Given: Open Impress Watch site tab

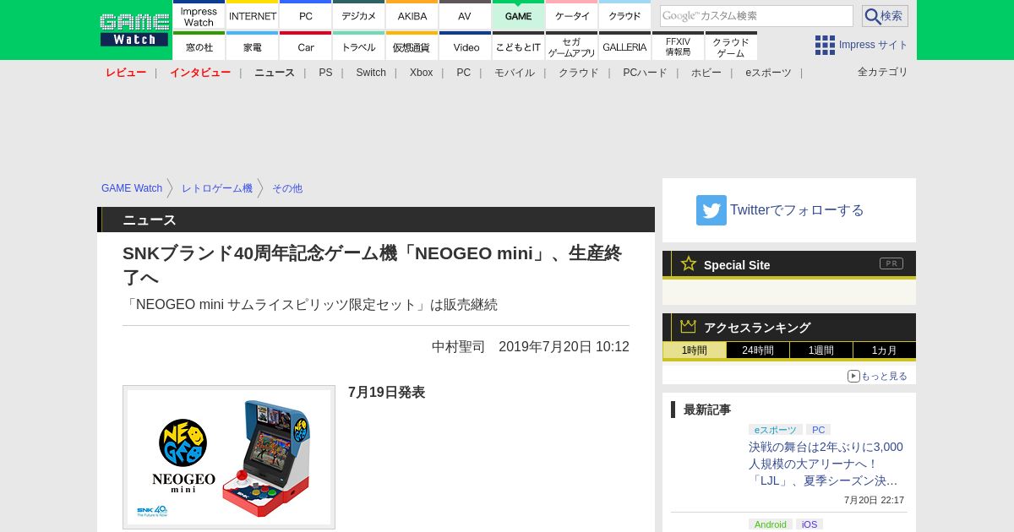Looking at the screenshot, I should [x=199, y=15].
